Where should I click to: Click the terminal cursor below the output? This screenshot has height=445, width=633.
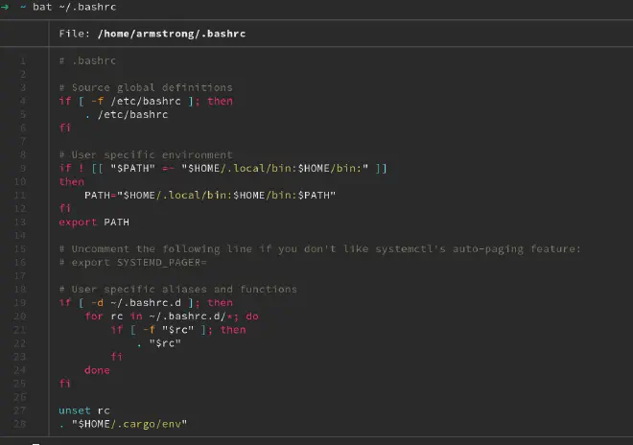[x=35, y=442]
